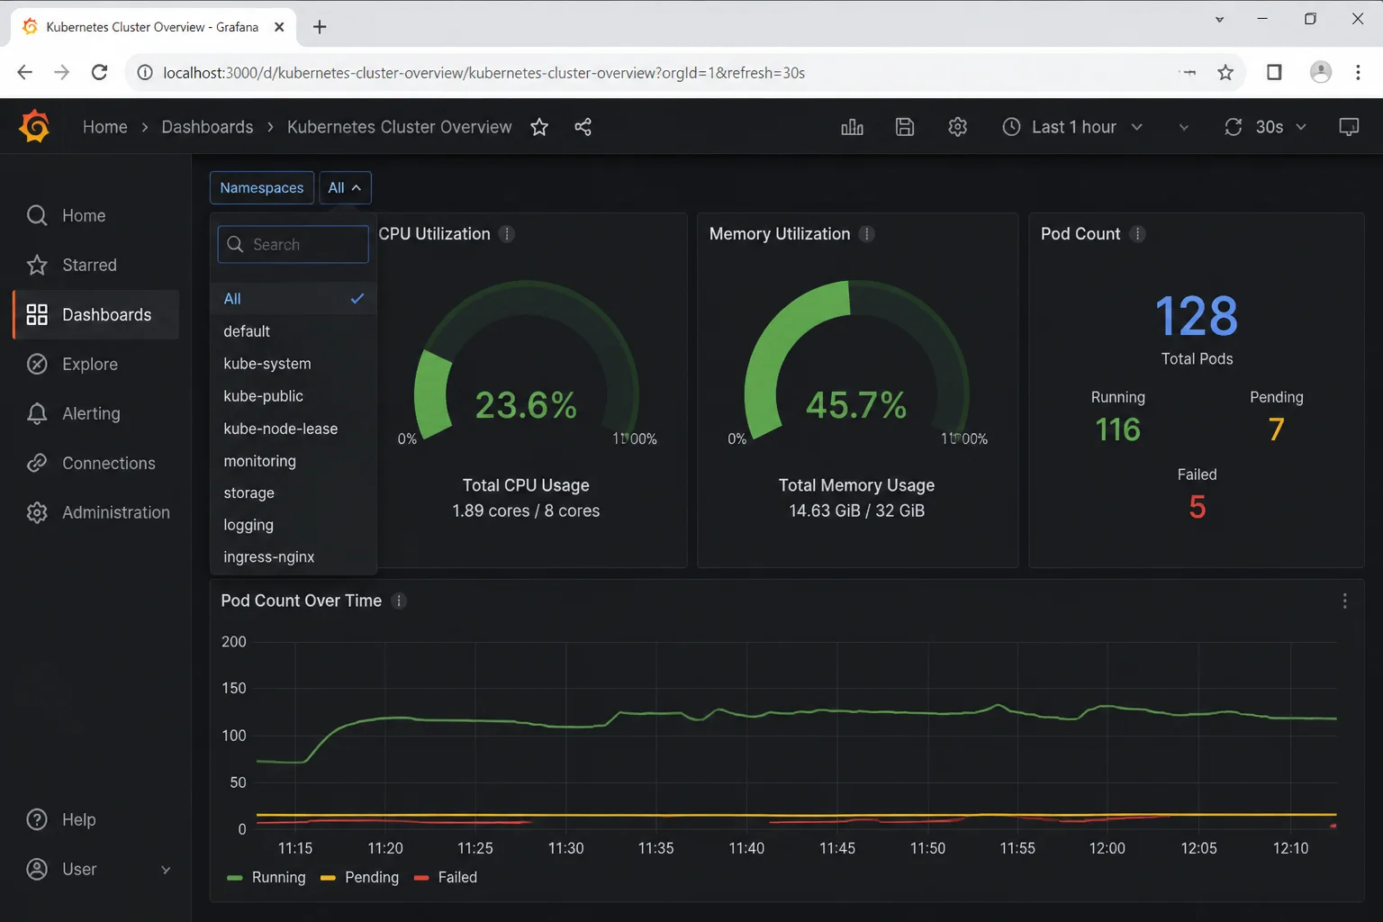The image size is (1383, 922).
Task: Select the checked All namespace option
Action: (x=294, y=298)
